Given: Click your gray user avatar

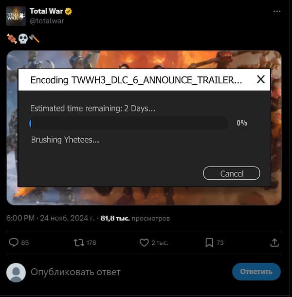Looking at the screenshot, I should (x=16, y=272).
